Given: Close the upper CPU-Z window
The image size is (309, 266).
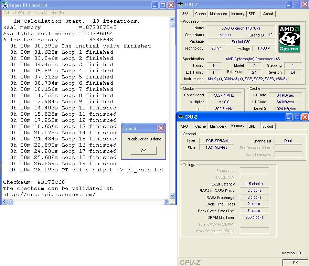Looking at the screenshot, I should pyautogui.click(x=305, y=4).
